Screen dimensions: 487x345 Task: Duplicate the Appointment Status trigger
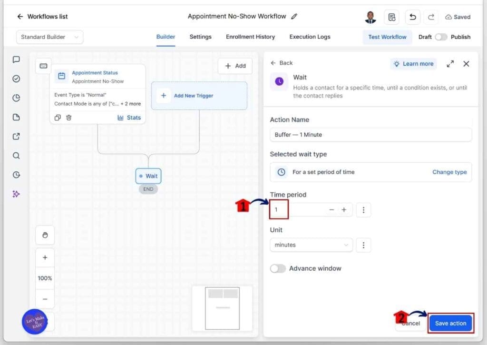[x=58, y=118]
